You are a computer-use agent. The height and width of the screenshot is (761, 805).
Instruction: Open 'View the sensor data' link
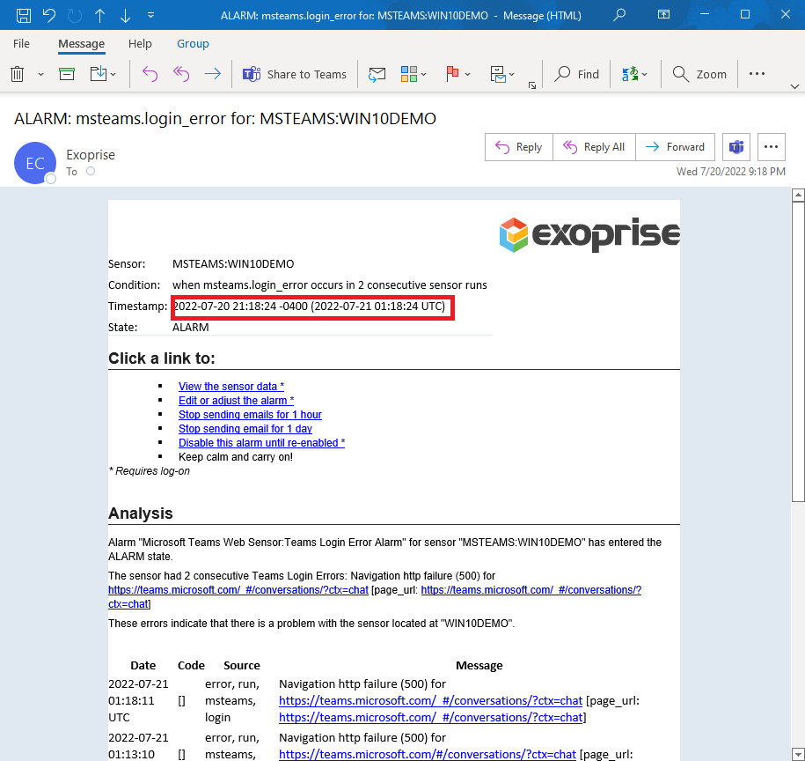pyautogui.click(x=231, y=387)
